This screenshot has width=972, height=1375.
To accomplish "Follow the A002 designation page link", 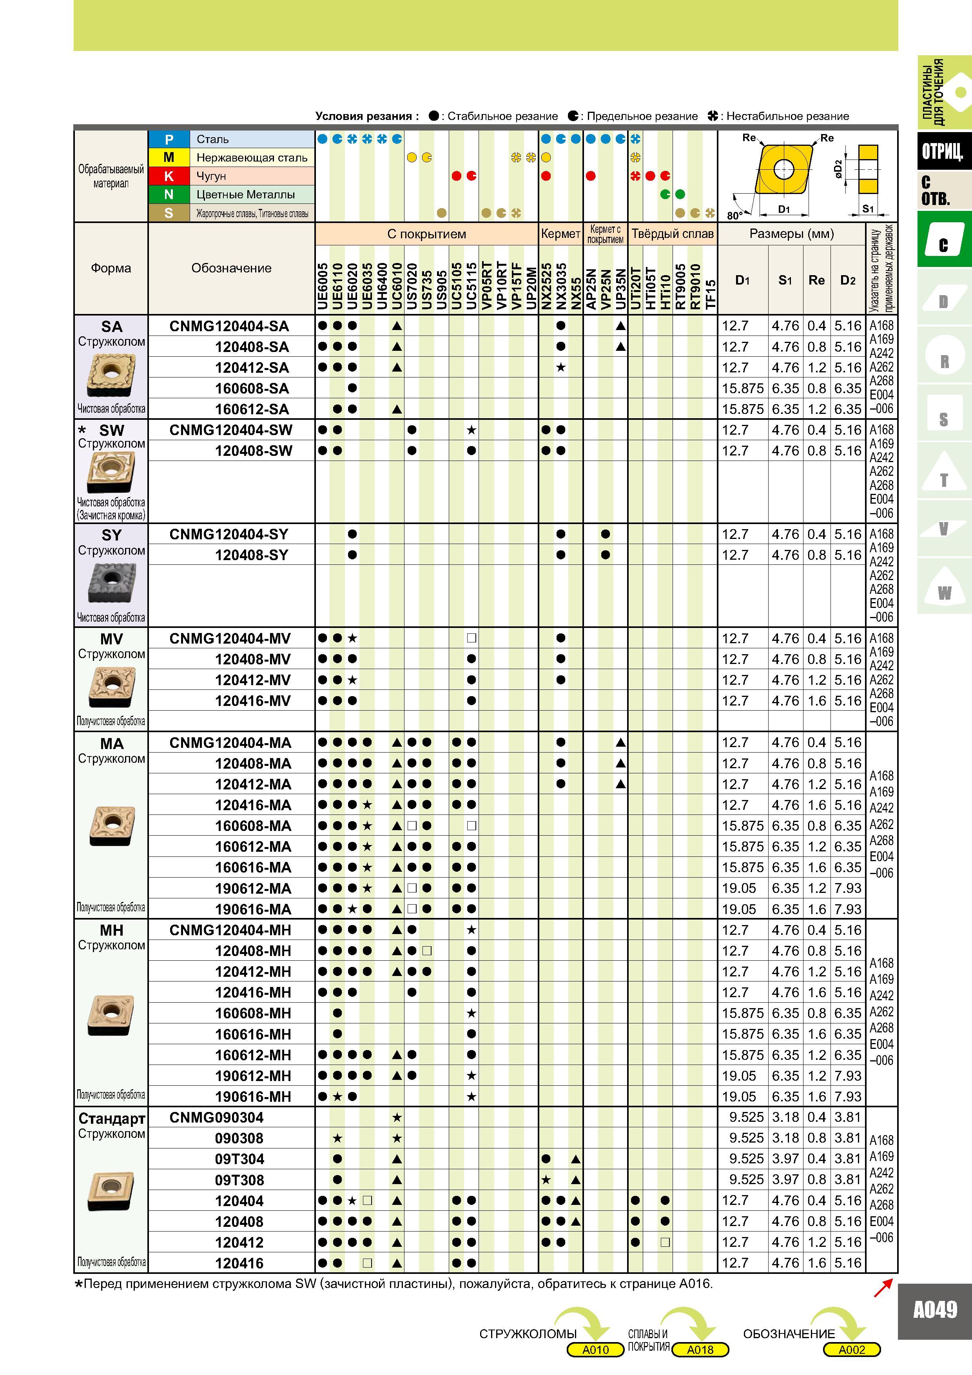I will (x=852, y=1349).
